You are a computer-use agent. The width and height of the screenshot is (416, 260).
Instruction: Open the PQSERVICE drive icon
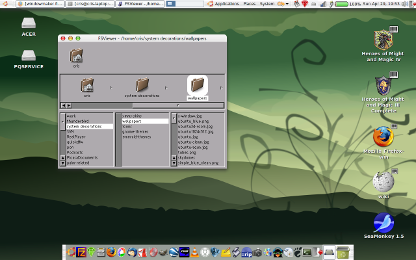click(x=29, y=59)
